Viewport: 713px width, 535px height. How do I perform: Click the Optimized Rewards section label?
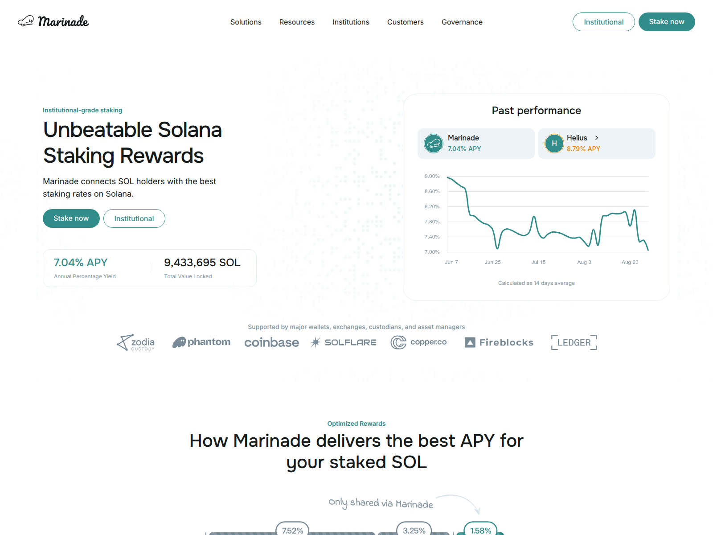356,424
